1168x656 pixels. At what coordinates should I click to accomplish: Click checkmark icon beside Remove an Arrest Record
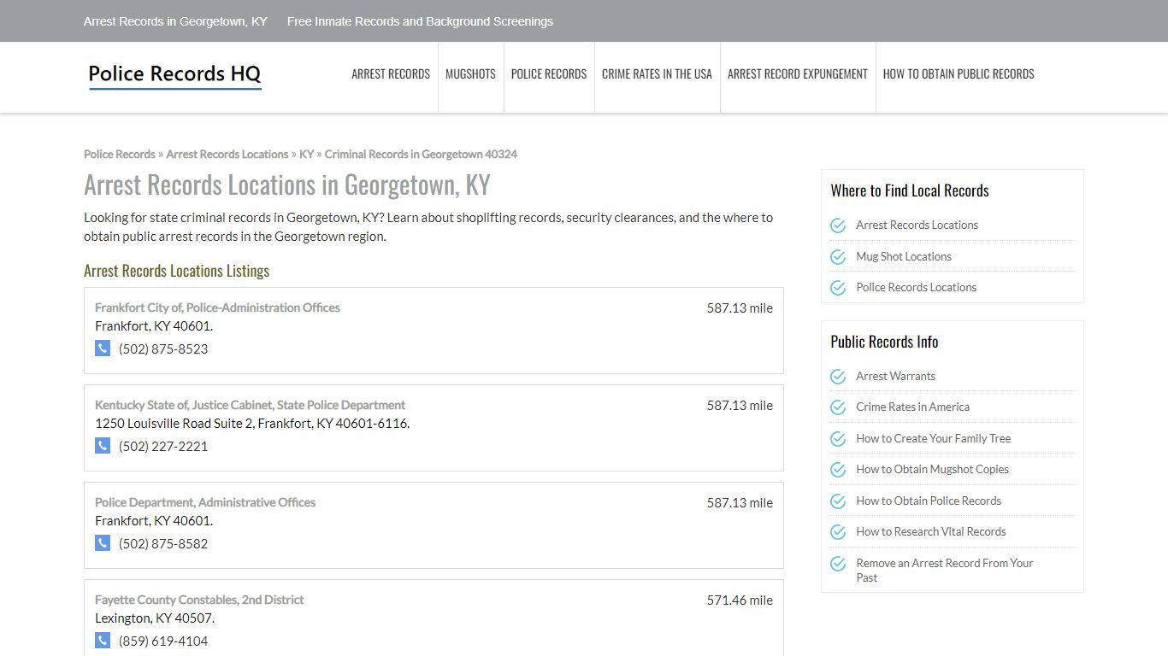pyautogui.click(x=838, y=564)
